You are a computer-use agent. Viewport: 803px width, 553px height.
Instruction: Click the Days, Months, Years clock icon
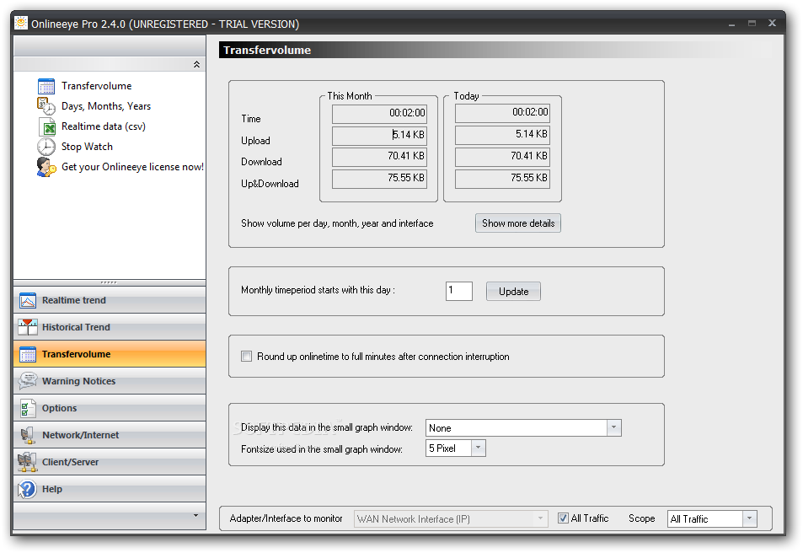(x=46, y=106)
